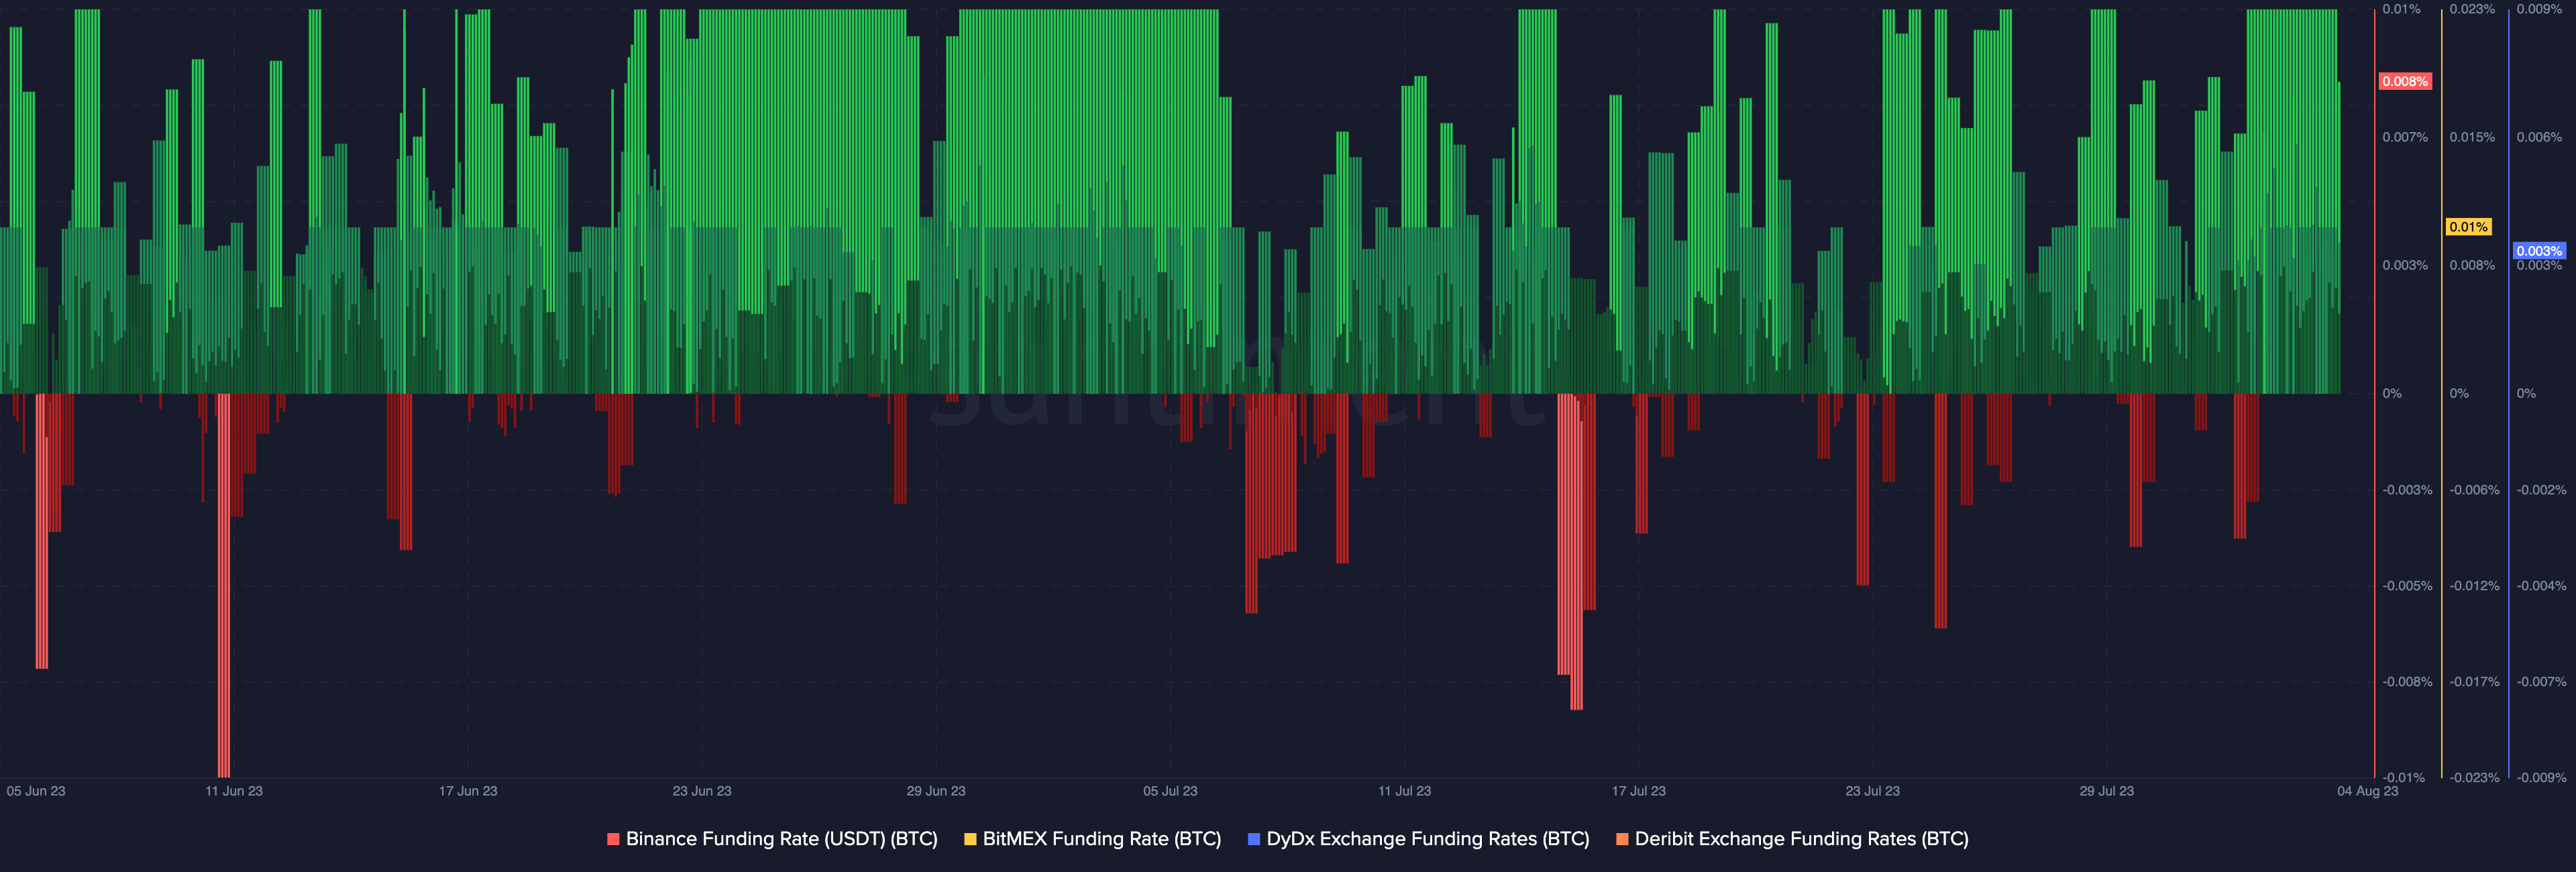Click the -0.023% bottom axis label
Image resolution: width=2576 pixels, height=872 pixels.
click(x=2474, y=778)
